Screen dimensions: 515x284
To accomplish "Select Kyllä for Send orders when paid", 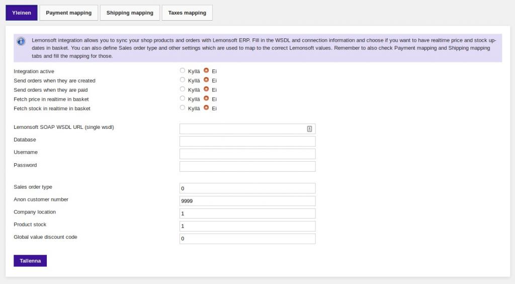I will (x=182, y=89).
